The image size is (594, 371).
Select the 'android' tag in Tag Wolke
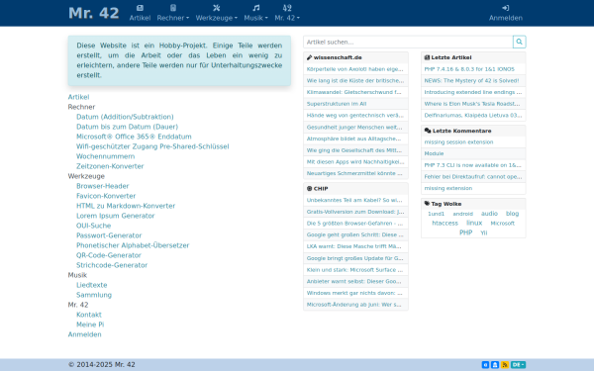[x=463, y=214]
